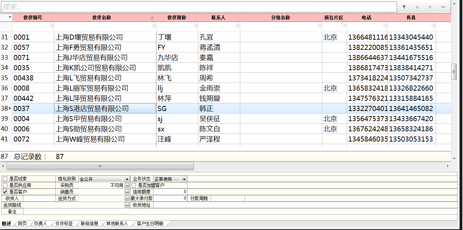463x230 pixels.
Task: Open filter dropdown under 联系人 column
Action: 238,25
